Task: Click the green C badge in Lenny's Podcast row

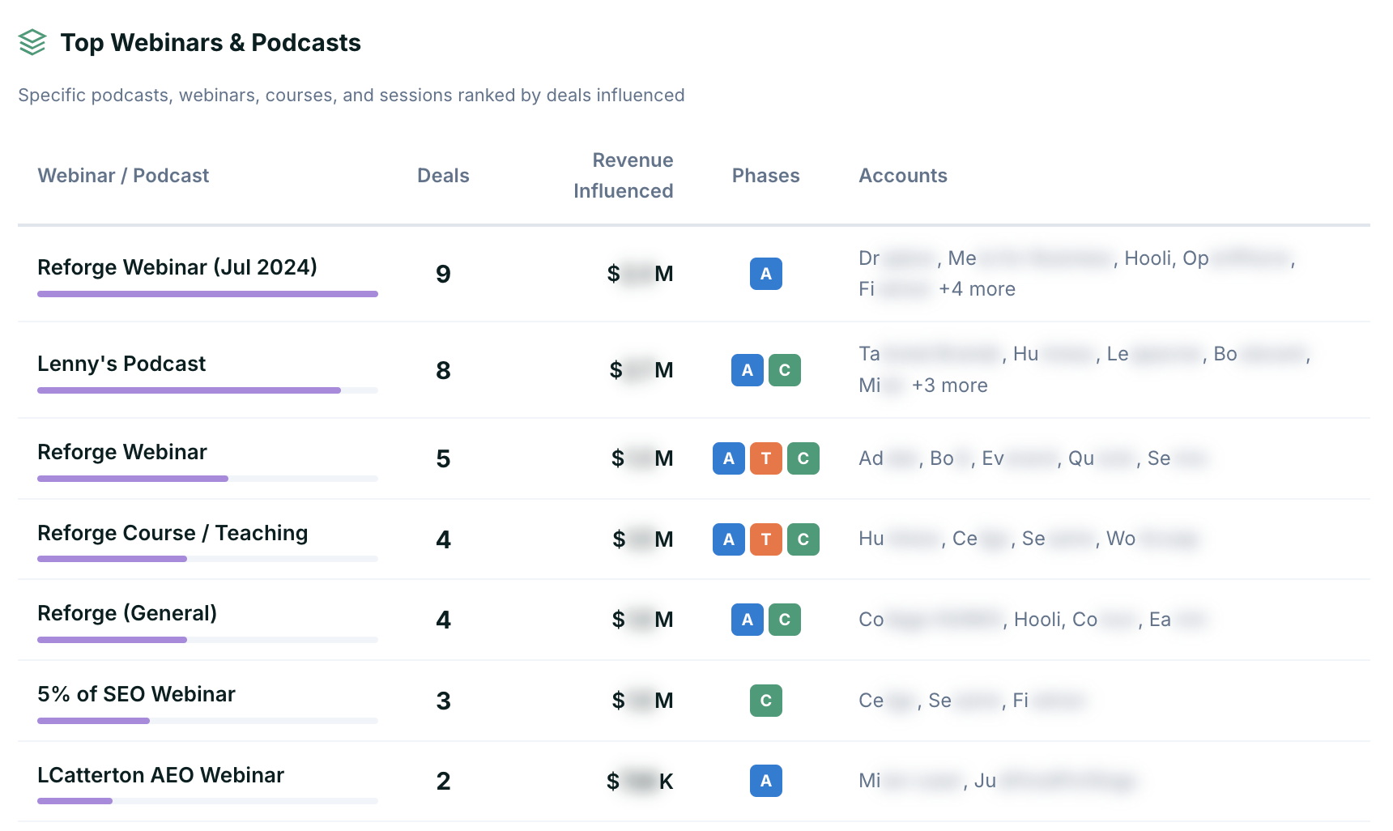Action: (x=784, y=370)
